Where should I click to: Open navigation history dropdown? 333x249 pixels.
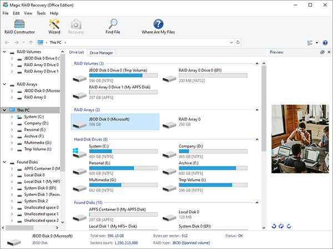23,43
